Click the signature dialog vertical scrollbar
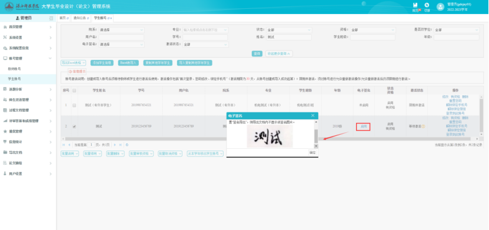489x230 pixels. pos(316,134)
